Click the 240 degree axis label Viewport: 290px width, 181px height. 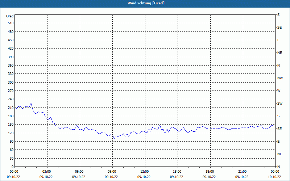(x=11, y=99)
